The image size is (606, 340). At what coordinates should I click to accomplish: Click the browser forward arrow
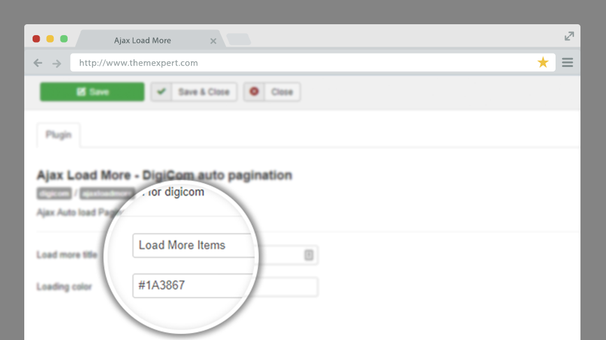(x=57, y=63)
